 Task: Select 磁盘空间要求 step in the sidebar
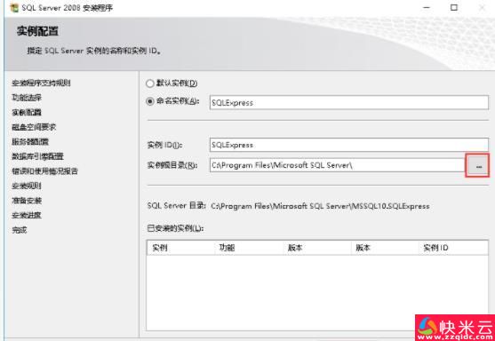point(34,127)
